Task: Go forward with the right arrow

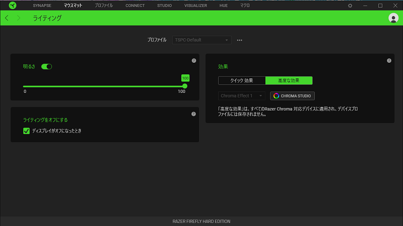Action: [x=19, y=18]
